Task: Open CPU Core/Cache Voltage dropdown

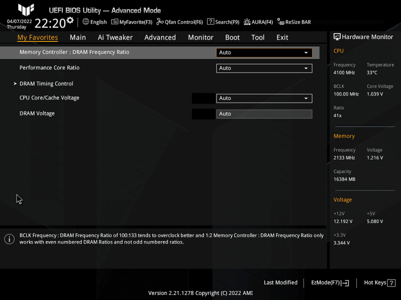Action: [x=264, y=98]
